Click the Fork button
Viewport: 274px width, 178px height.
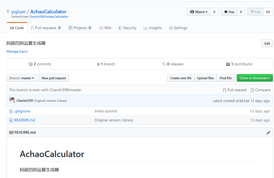256,12
